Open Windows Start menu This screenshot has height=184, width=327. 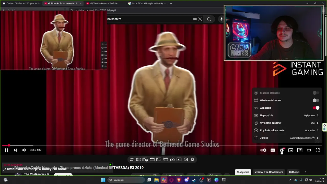tap(103, 180)
